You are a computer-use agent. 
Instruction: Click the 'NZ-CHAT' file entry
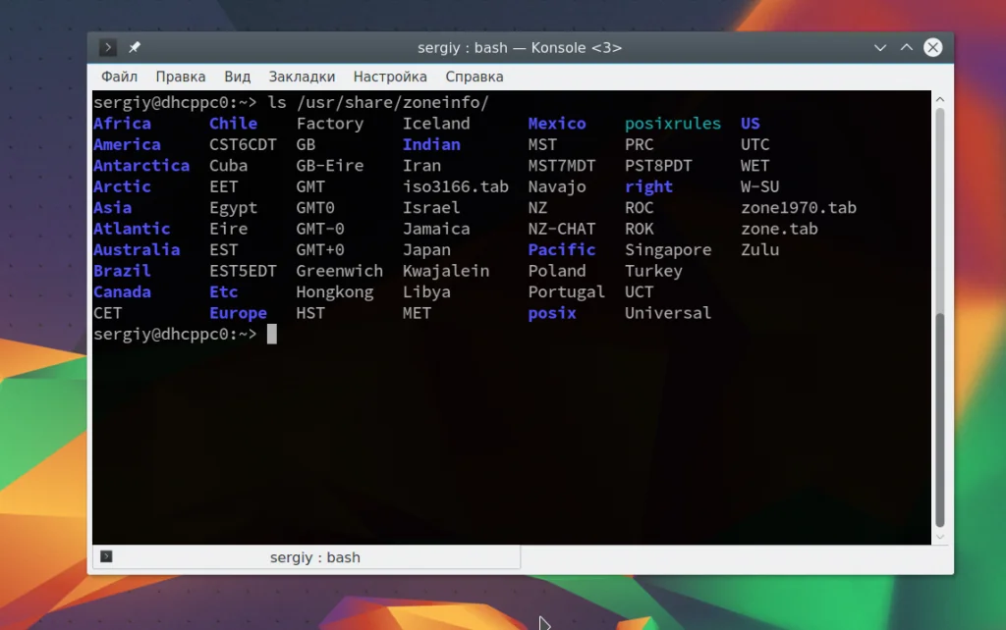562,229
